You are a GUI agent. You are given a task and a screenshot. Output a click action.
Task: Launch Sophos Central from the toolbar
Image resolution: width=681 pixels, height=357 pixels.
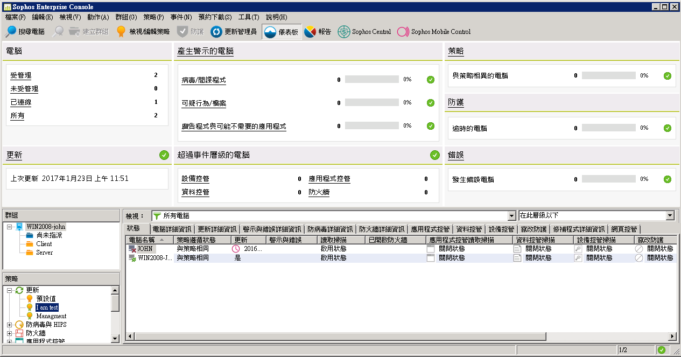click(x=343, y=32)
